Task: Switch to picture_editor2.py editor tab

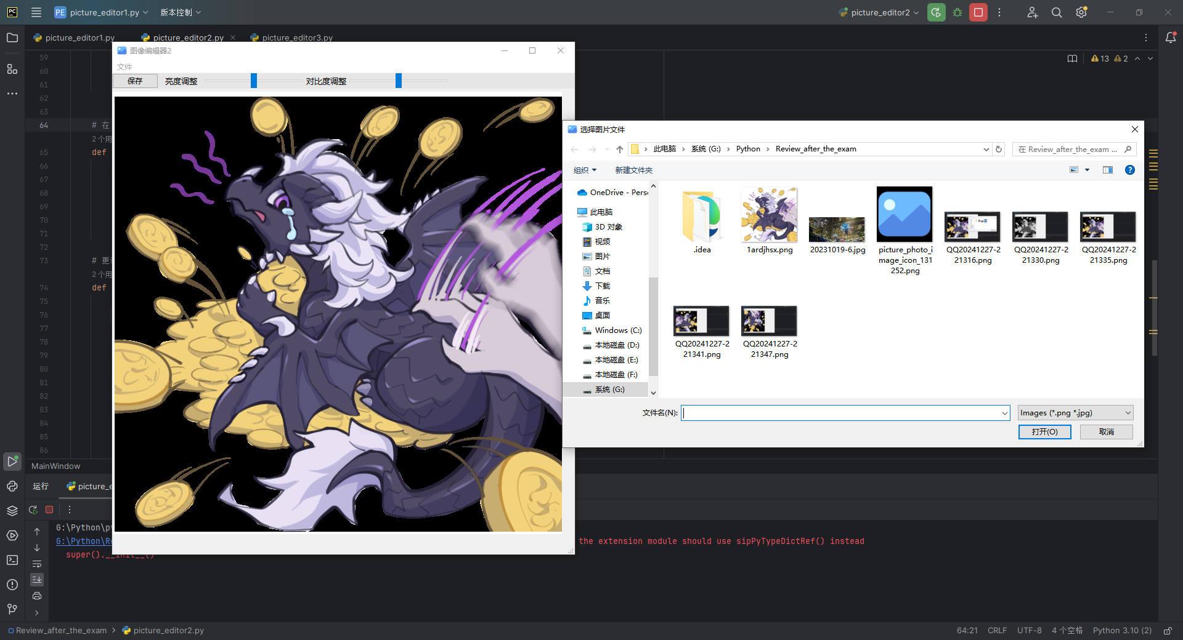Action: (188, 38)
